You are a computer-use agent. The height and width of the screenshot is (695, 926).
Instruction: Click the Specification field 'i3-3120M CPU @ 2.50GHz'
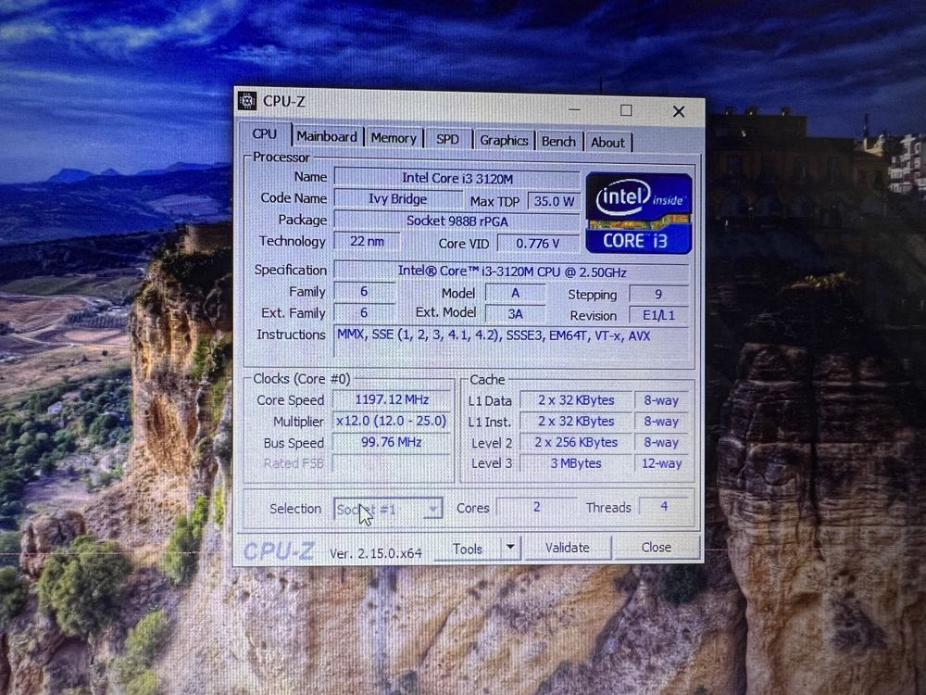[x=511, y=272]
